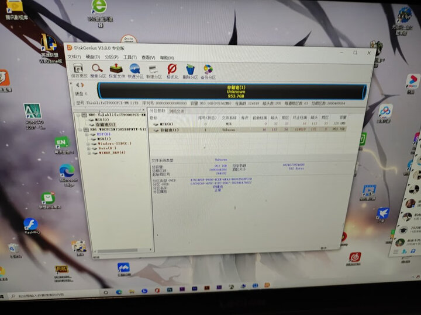This screenshot has height=315, width=421.
Task: Click the DiskGenius title bar logo icon
Action: pos(70,48)
